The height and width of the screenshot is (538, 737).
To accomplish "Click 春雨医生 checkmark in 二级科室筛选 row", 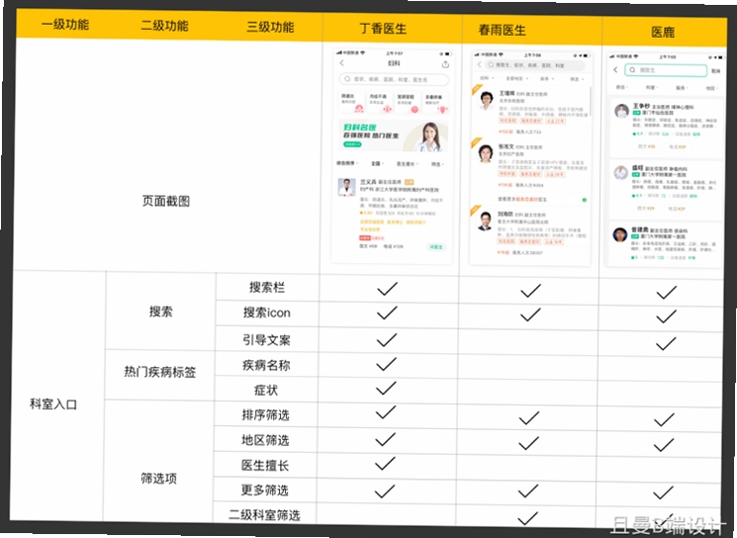I will [x=527, y=518].
